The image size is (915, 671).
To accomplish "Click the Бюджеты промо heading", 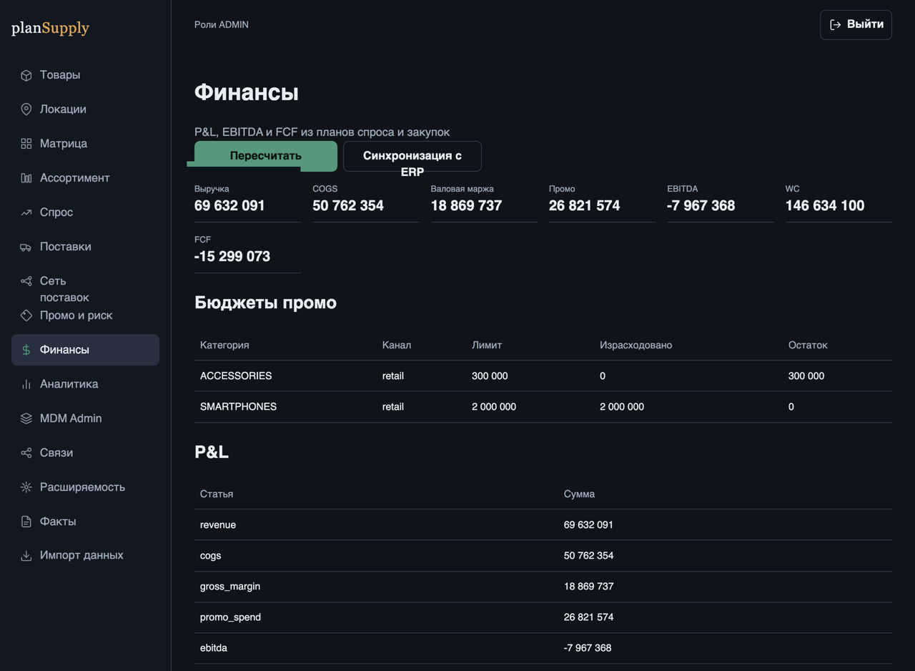I will click(x=265, y=303).
